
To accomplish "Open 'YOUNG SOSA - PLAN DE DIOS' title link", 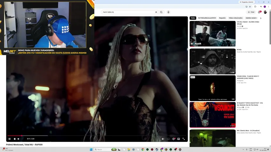I will tap(248, 77).
